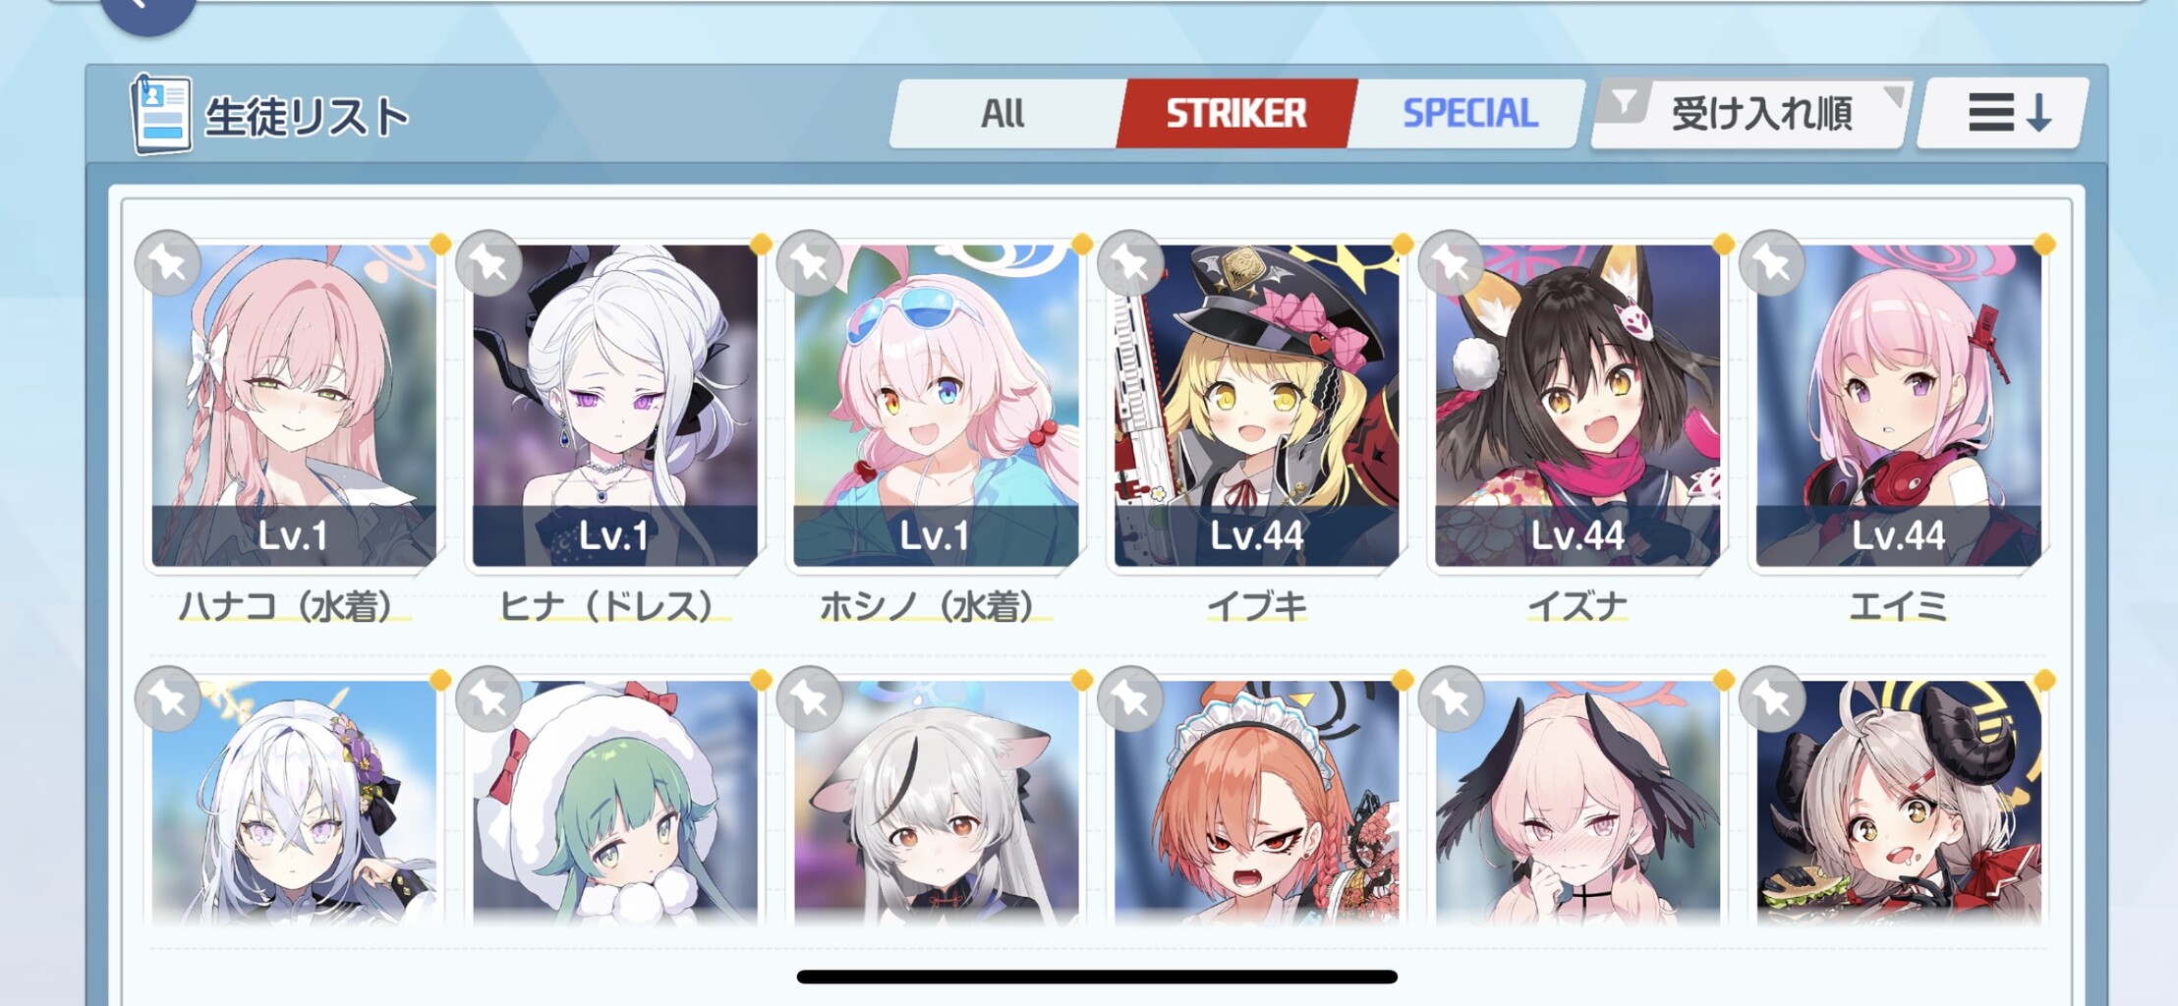
Task: Pin the green-haired winter-hat student card
Action: coord(489,699)
